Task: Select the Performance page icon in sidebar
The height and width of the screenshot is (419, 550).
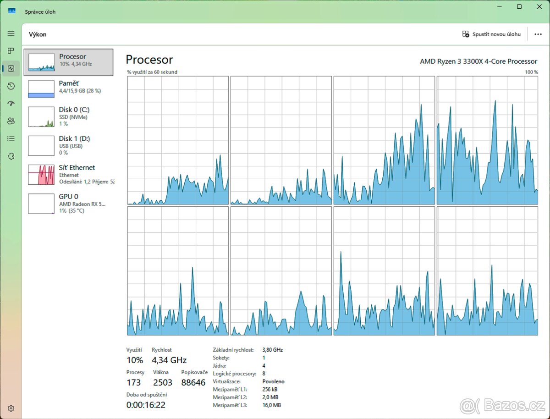Action: 11,68
